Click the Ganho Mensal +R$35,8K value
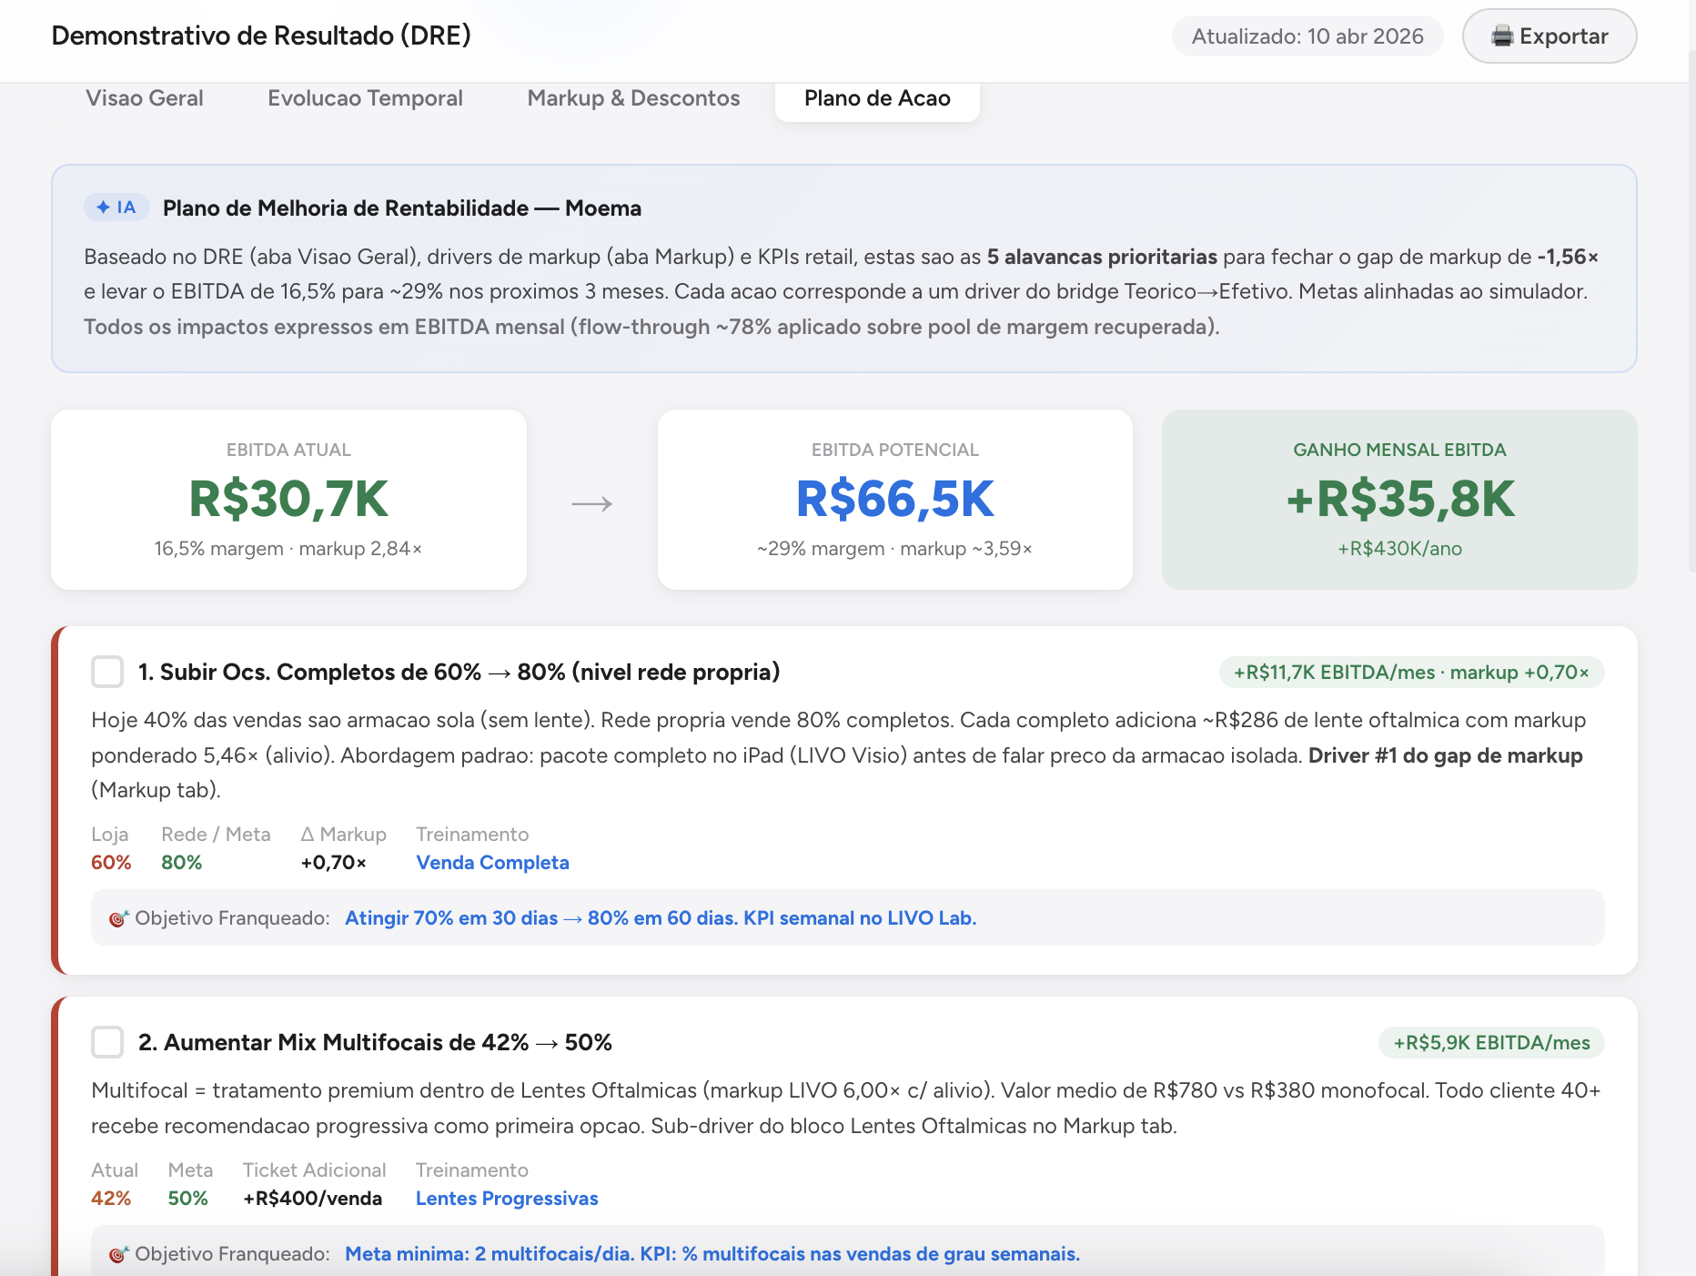 tap(1400, 499)
